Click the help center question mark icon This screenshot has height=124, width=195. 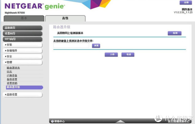pyautogui.click(x=52, y=121)
